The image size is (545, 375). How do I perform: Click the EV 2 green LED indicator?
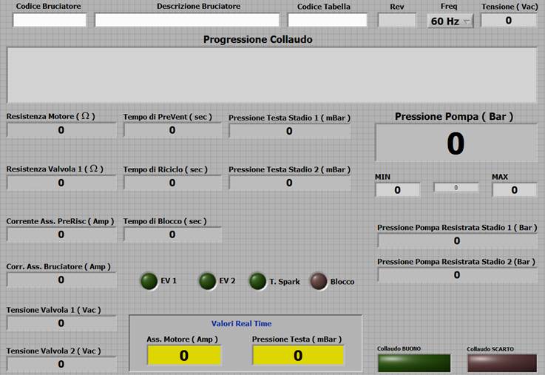click(208, 281)
